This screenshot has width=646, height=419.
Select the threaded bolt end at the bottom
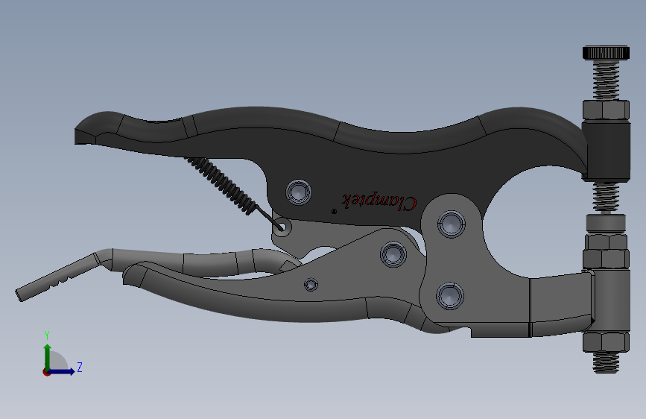[x=606, y=362]
